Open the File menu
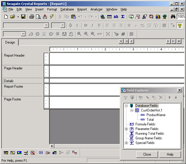The height and width of the screenshot is (164, 186). click(11, 9)
